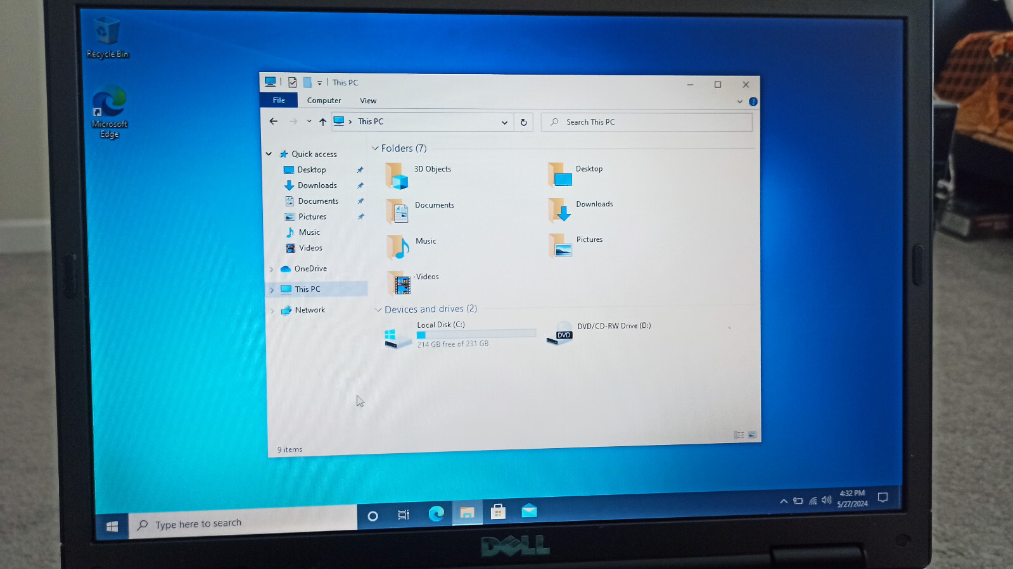Viewport: 1013px width, 569px height.
Task: Switch to large icons view in status bar
Action: click(x=752, y=435)
